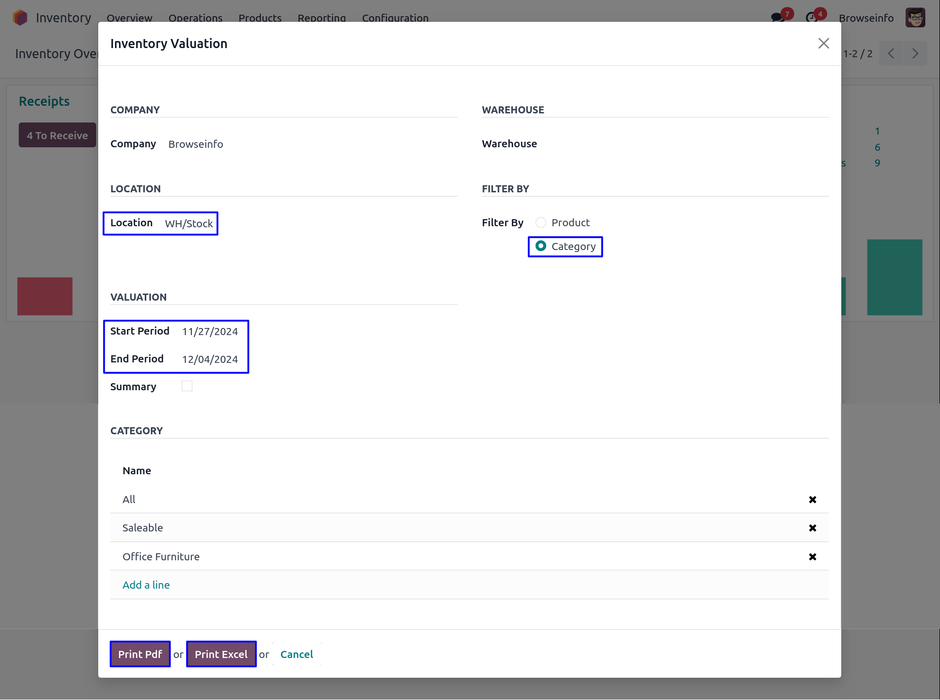This screenshot has width=940, height=700.
Task: Open the Start Period date picker
Action: pos(210,332)
